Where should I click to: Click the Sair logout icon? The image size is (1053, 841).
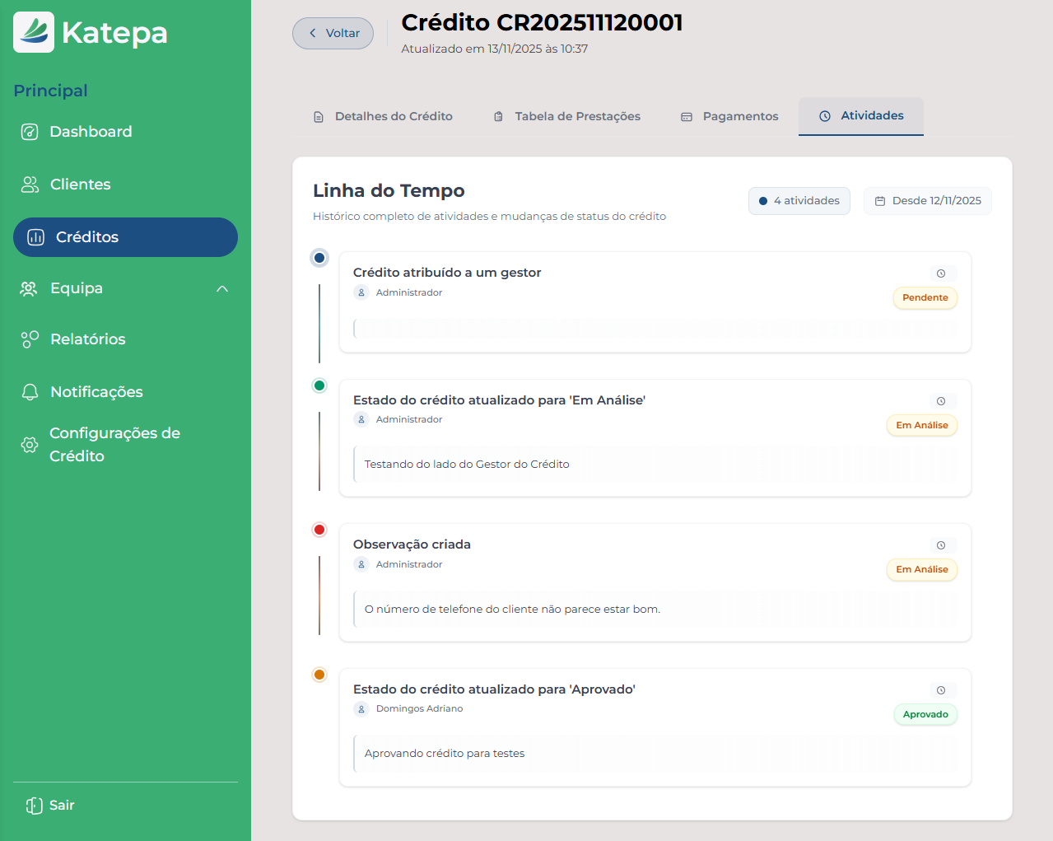pos(34,806)
